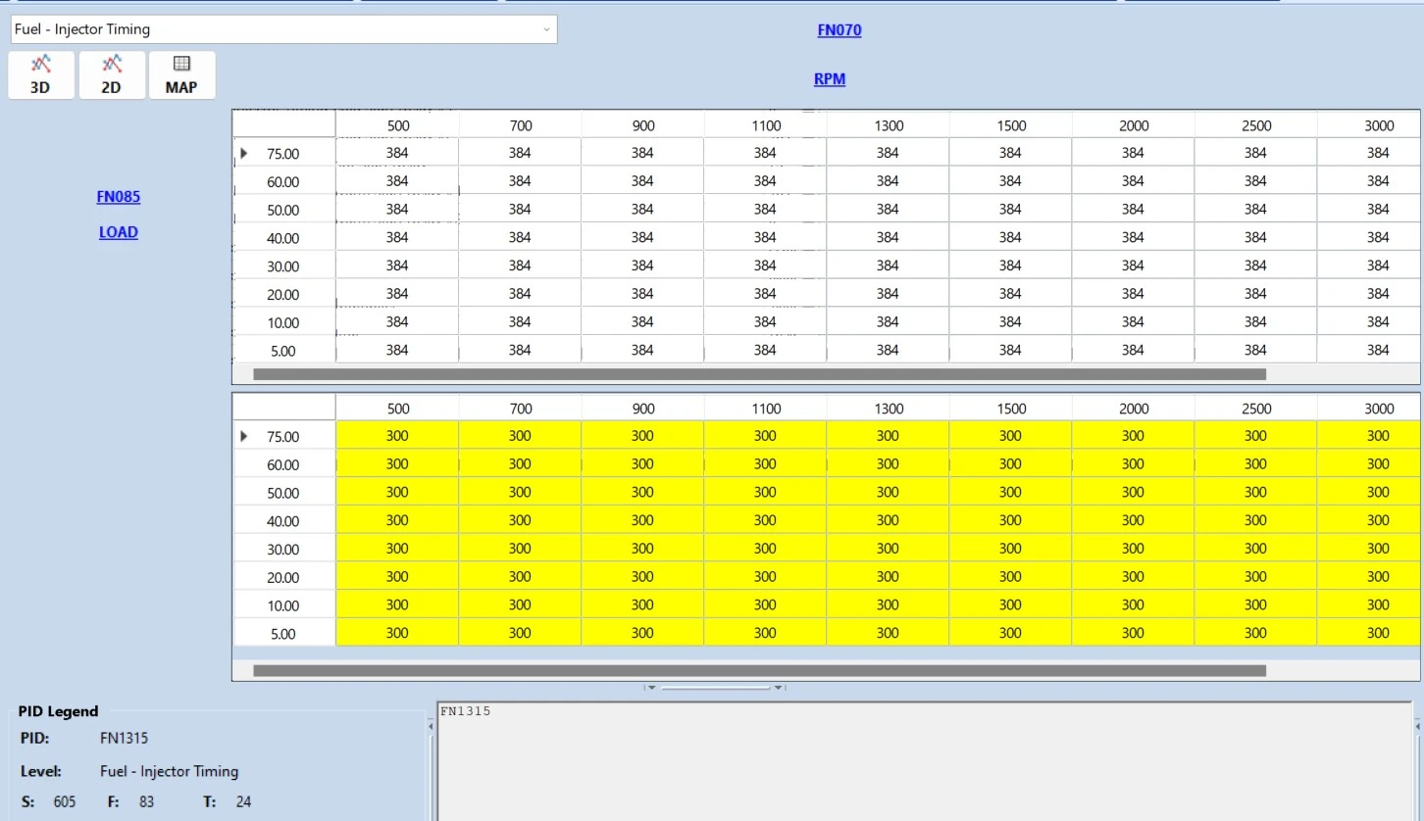Click the 384 cell at load 20.00, RPM 1500
The width and height of the screenshot is (1424, 821).
(x=1010, y=294)
